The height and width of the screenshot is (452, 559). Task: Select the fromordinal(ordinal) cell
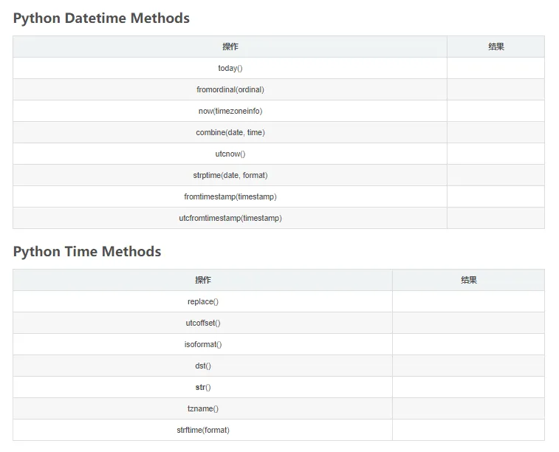[230, 89]
